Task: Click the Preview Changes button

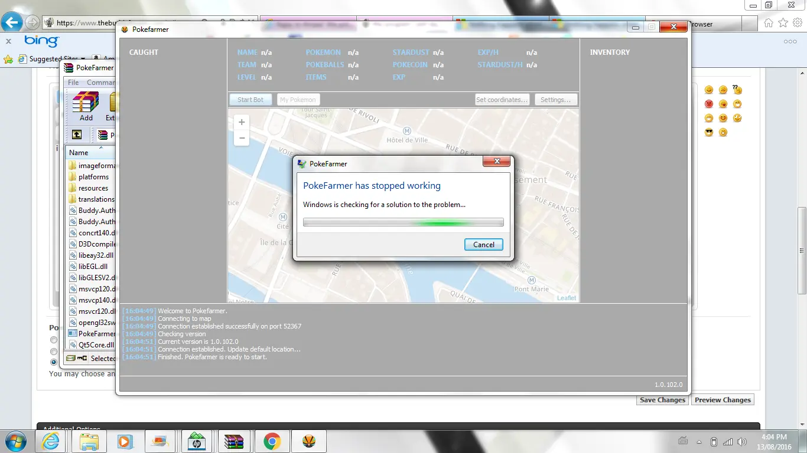Action: pos(723,400)
